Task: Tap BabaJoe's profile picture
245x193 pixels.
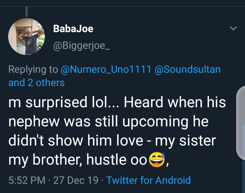Action: (27, 37)
